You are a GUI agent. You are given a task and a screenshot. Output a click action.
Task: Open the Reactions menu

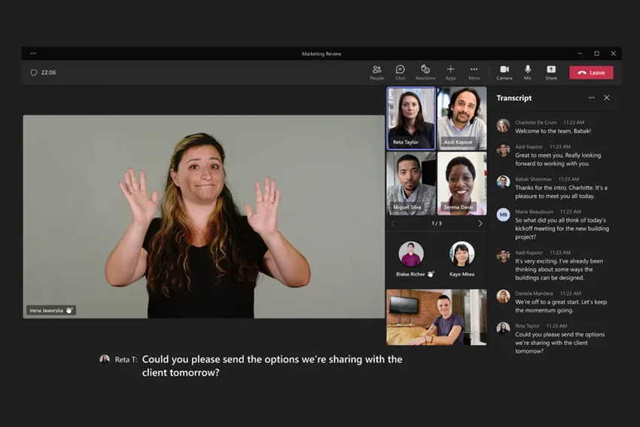[425, 72]
